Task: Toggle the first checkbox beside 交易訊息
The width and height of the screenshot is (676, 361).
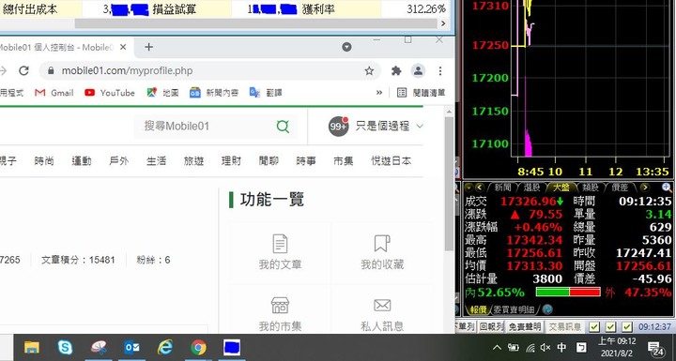Action: [594, 327]
